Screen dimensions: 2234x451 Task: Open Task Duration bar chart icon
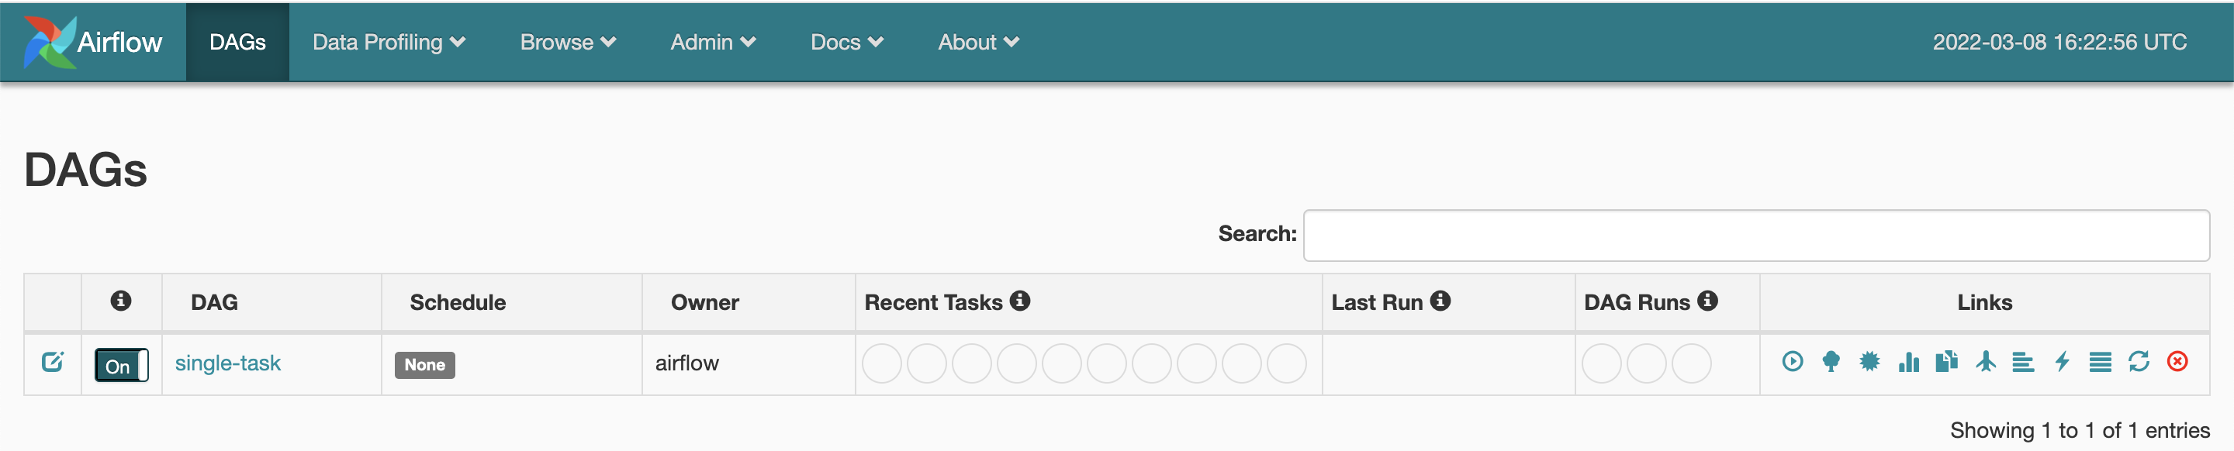pyautogui.click(x=1908, y=362)
